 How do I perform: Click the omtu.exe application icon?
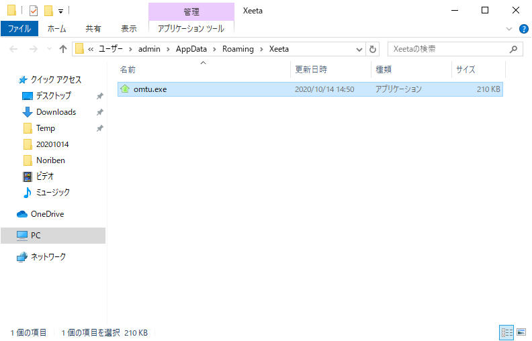[125, 89]
